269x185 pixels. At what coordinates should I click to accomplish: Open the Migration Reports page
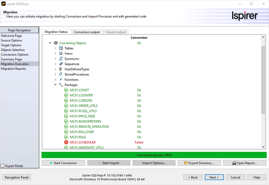[x=13, y=69]
